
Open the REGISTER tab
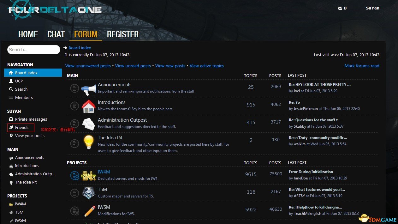123,34
